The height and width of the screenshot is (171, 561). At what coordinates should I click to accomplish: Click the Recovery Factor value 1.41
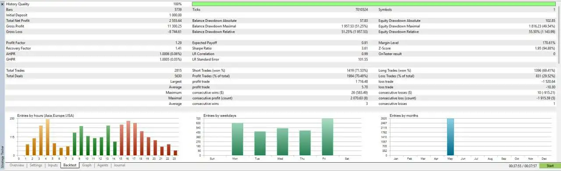point(178,48)
